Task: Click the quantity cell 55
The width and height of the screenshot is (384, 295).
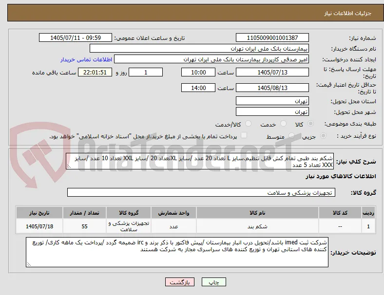Action: point(84,226)
